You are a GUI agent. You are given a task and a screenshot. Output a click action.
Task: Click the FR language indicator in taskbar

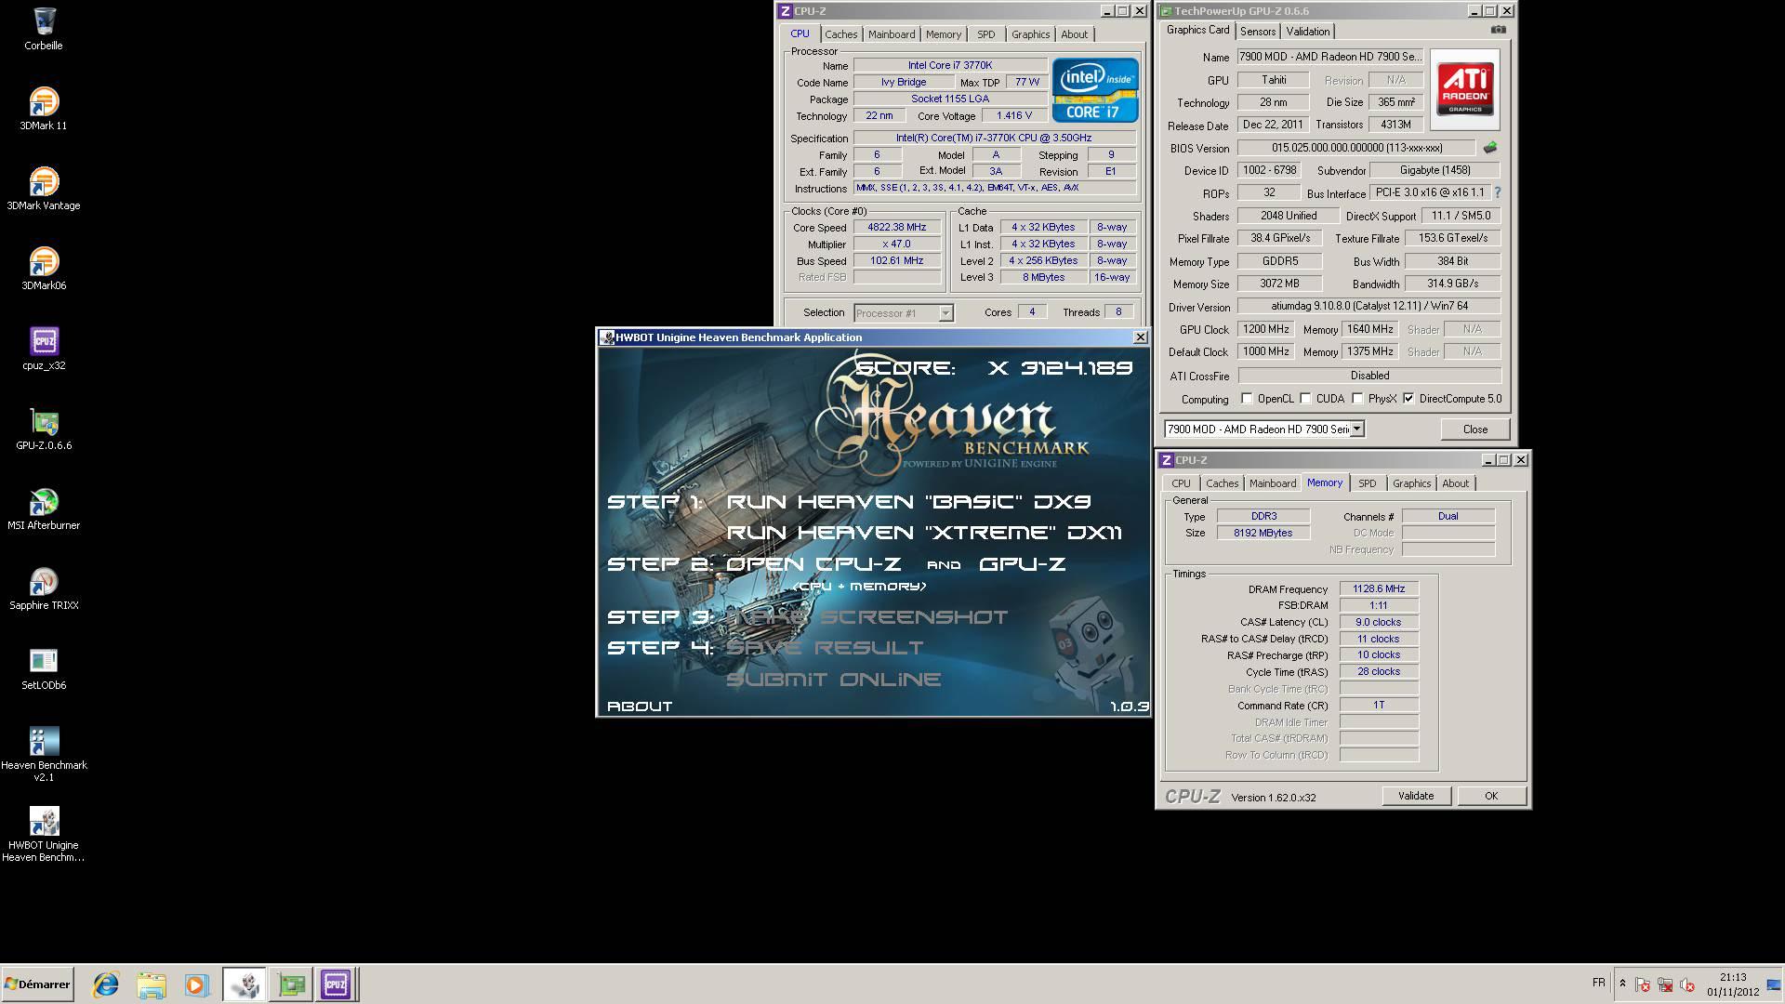(1598, 983)
